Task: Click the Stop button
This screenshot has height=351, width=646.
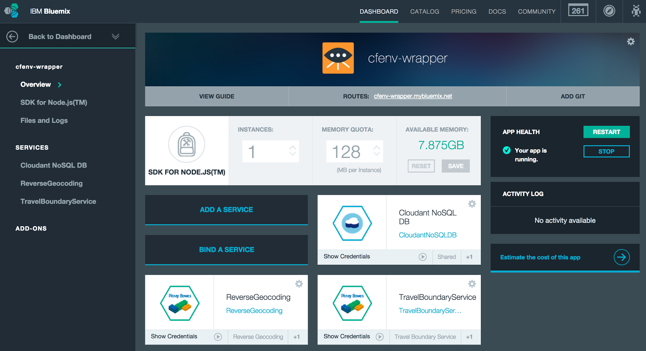Action: click(x=606, y=151)
